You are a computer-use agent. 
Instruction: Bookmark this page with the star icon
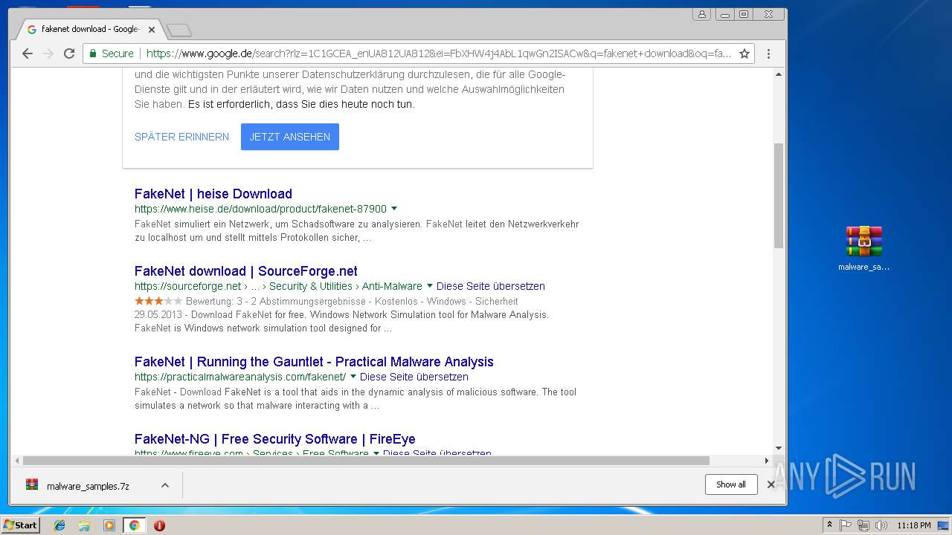click(x=744, y=53)
